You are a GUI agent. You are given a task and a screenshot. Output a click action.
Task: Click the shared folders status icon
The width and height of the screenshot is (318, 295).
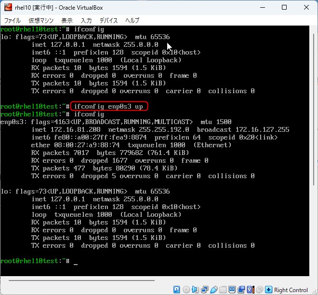point(223,290)
